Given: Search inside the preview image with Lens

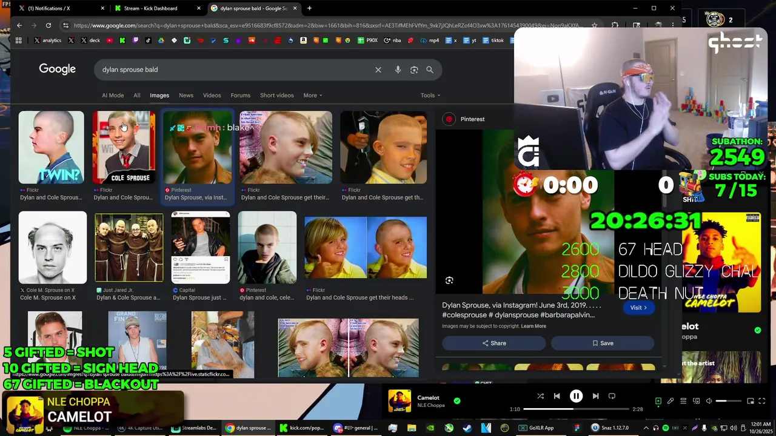Looking at the screenshot, I should point(449,280).
